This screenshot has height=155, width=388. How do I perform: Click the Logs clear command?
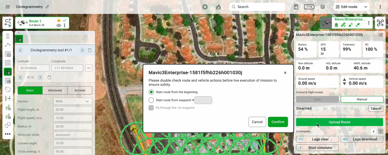pos(317,139)
